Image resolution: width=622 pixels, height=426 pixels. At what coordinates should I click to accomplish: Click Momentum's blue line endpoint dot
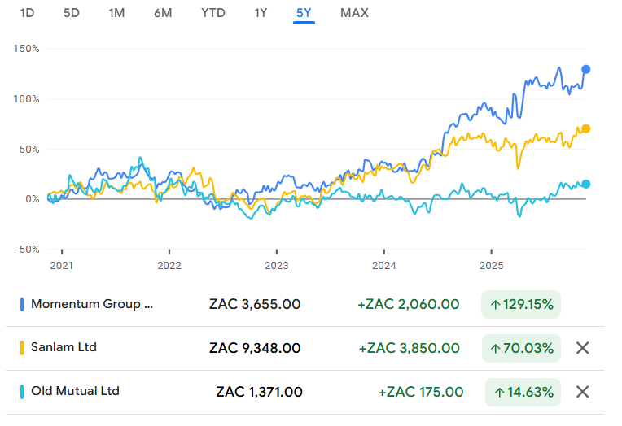pos(586,69)
